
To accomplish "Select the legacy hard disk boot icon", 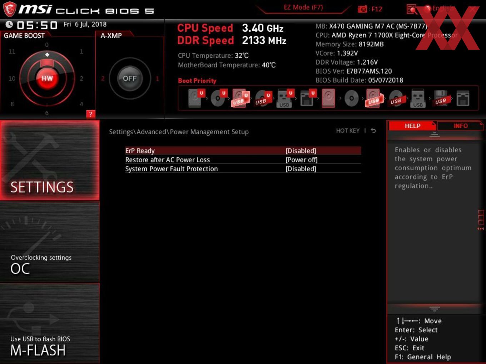I will (328, 98).
